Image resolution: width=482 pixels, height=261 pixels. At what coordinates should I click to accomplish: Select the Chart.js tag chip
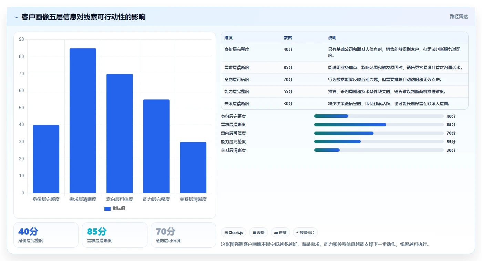click(x=234, y=232)
